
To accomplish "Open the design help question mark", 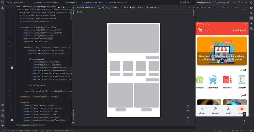I will [189, 12].
